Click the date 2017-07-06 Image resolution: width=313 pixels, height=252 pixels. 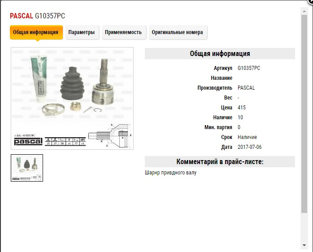[249, 147]
